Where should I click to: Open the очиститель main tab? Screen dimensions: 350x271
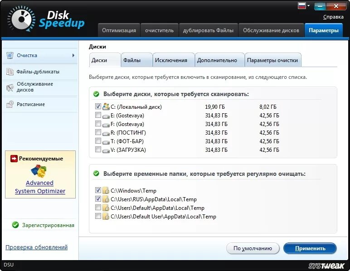point(160,30)
